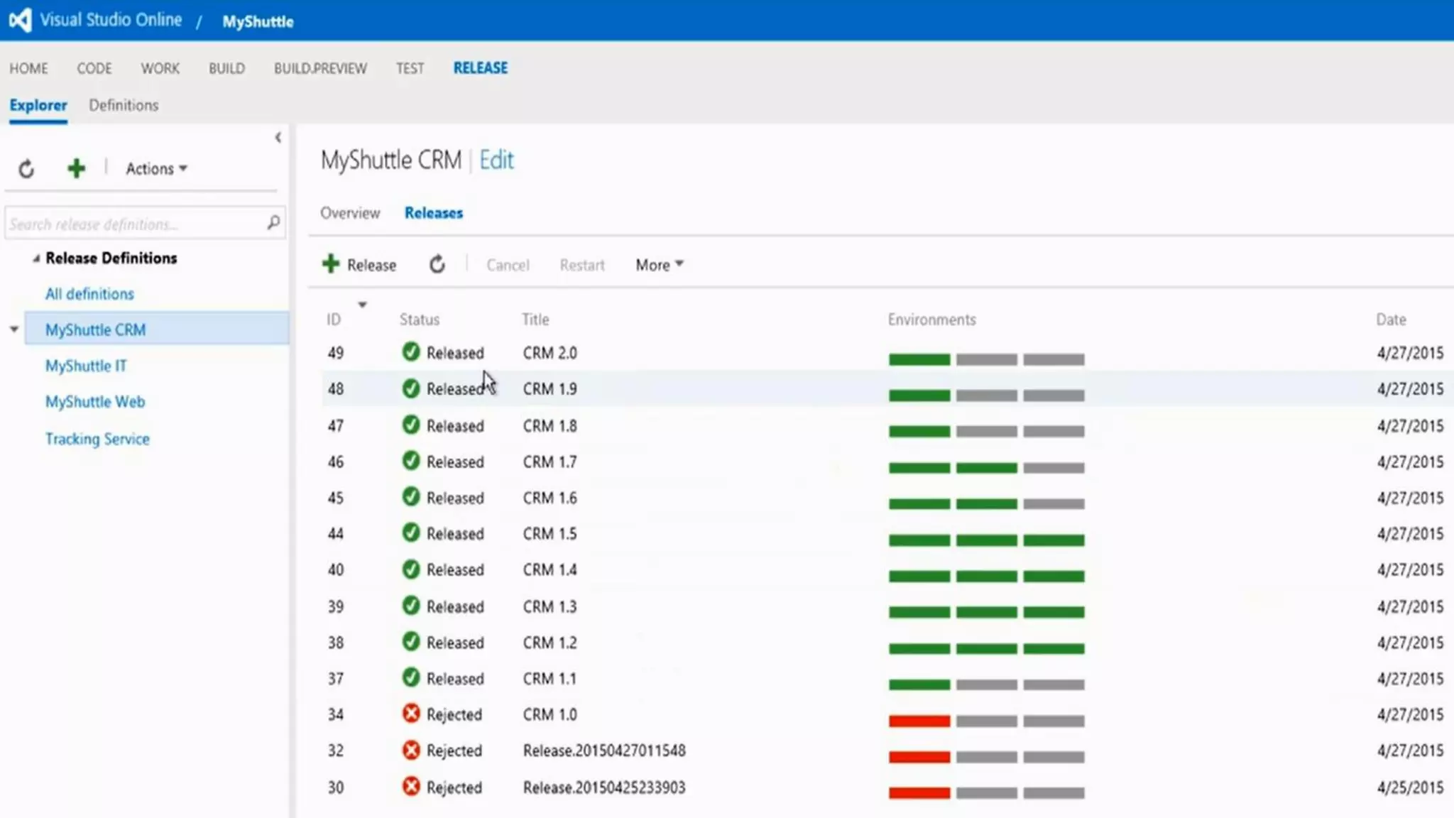Sort by the ID column arrow
1454x818 pixels.
[362, 305]
